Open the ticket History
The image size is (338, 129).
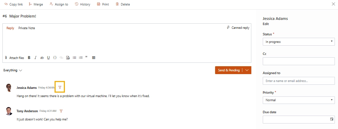[x=83, y=4]
